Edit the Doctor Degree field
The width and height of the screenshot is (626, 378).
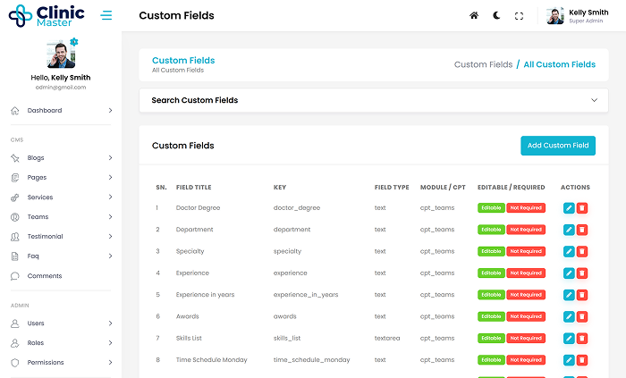[569, 207]
